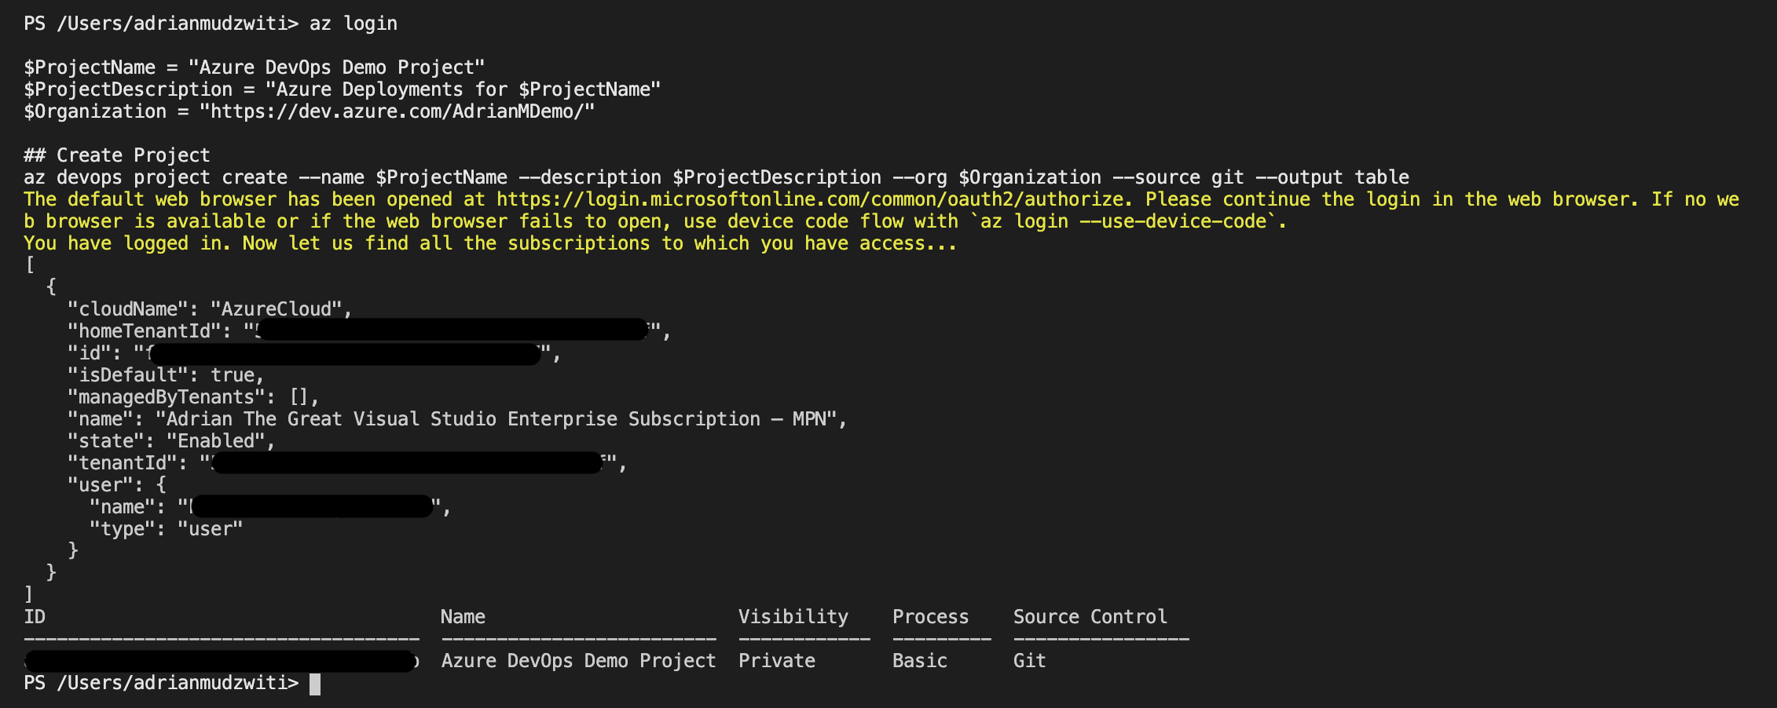Select the $ProjectName variable assignment line
The height and width of the screenshot is (708, 1777).
255,68
